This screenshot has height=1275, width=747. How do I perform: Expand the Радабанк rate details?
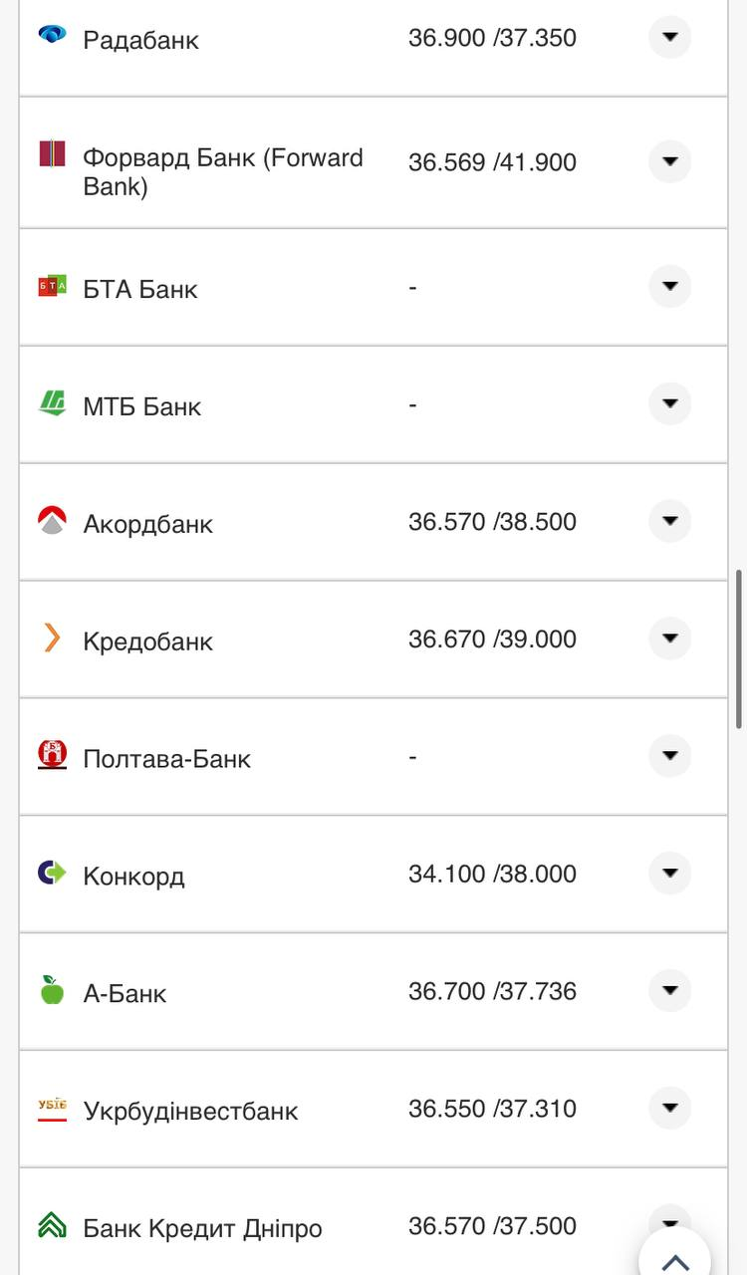669,38
